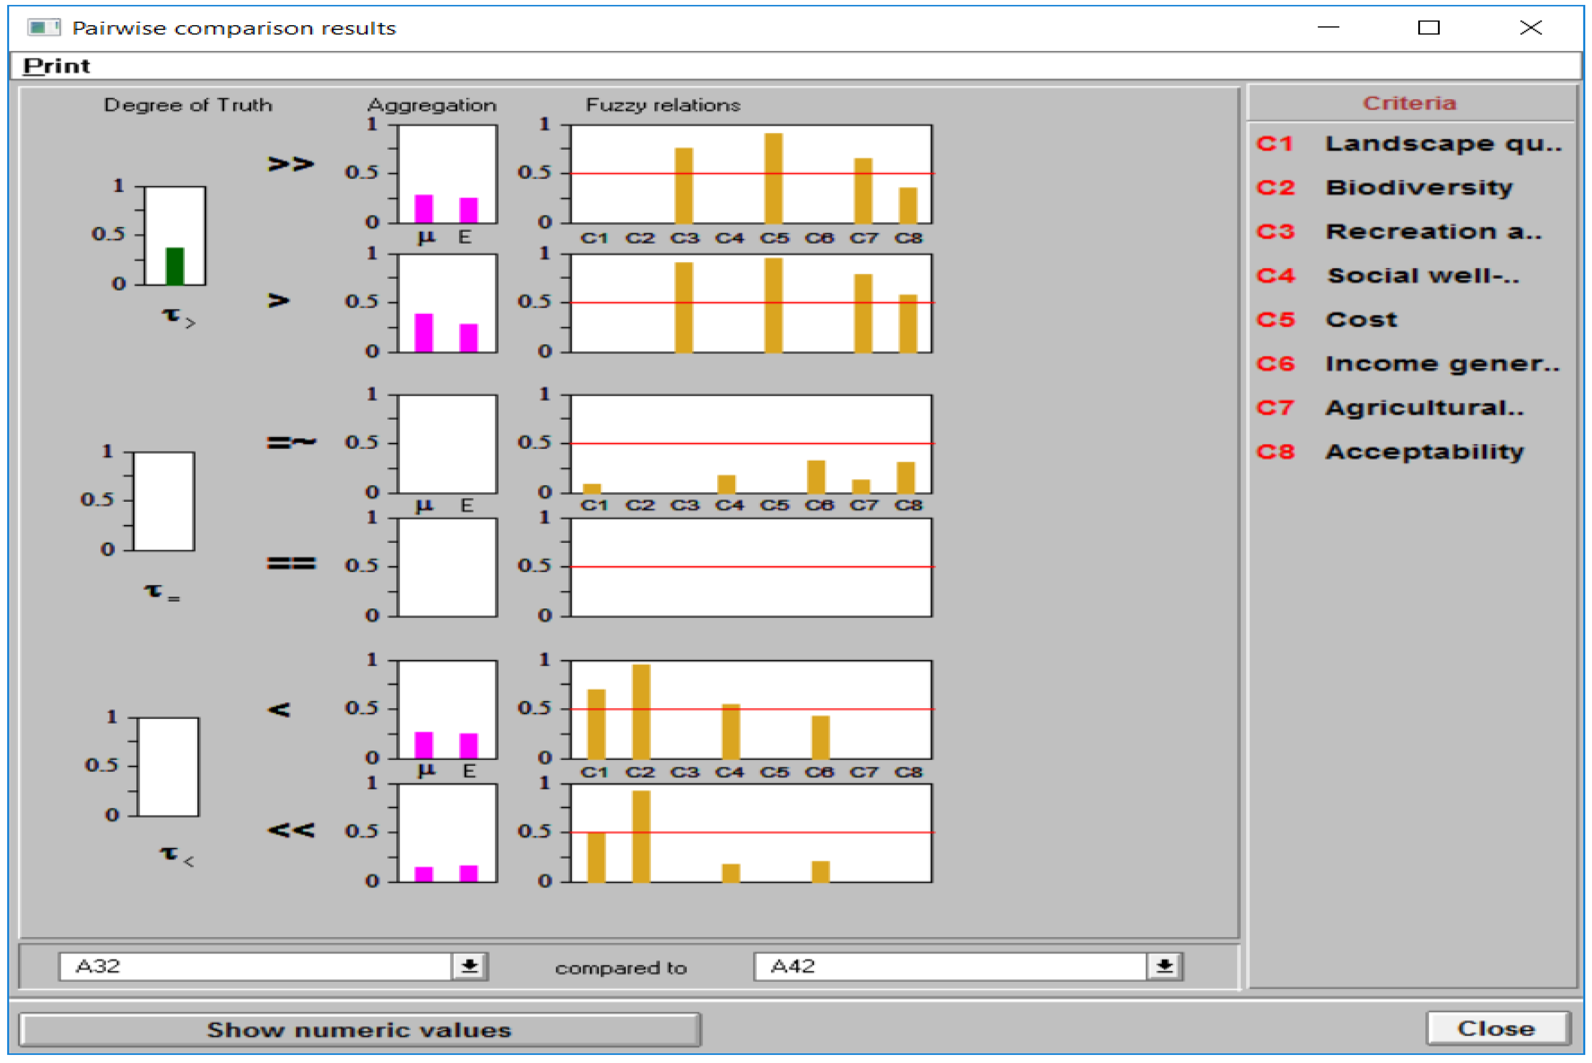The width and height of the screenshot is (1592, 1063).
Task: Expand the A32 alternative dropdown arrow
Action: (469, 966)
